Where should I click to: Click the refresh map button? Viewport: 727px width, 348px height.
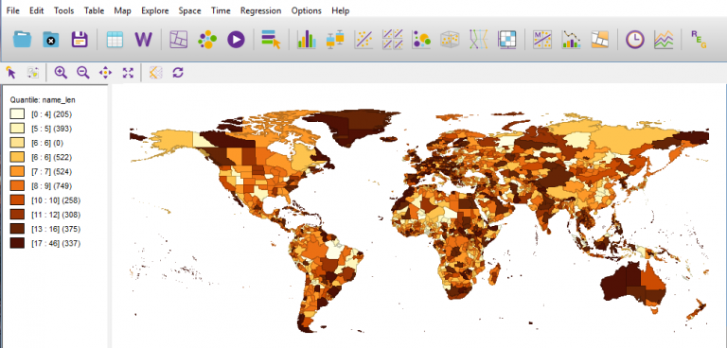(x=178, y=72)
